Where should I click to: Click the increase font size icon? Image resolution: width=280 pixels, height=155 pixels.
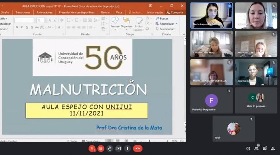click(x=50, y=20)
